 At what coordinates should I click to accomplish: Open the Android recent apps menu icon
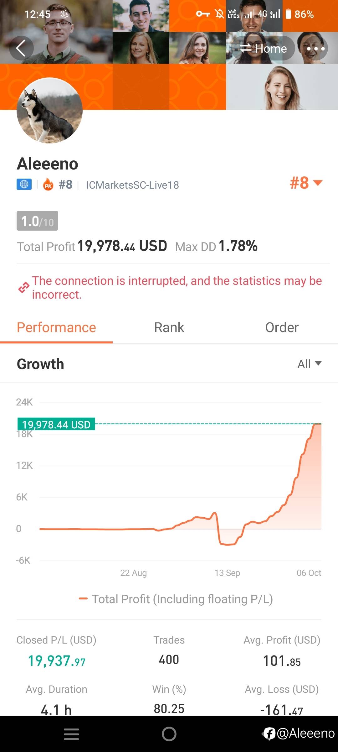71,734
